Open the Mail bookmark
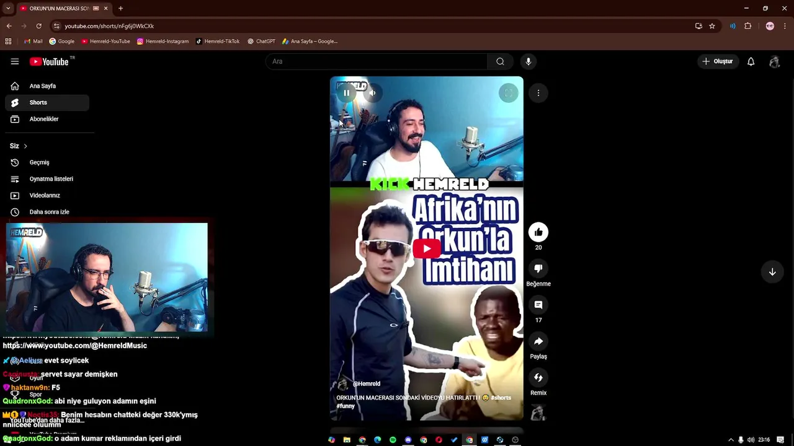Viewport: 794px width, 446px height. coord(33,42)
